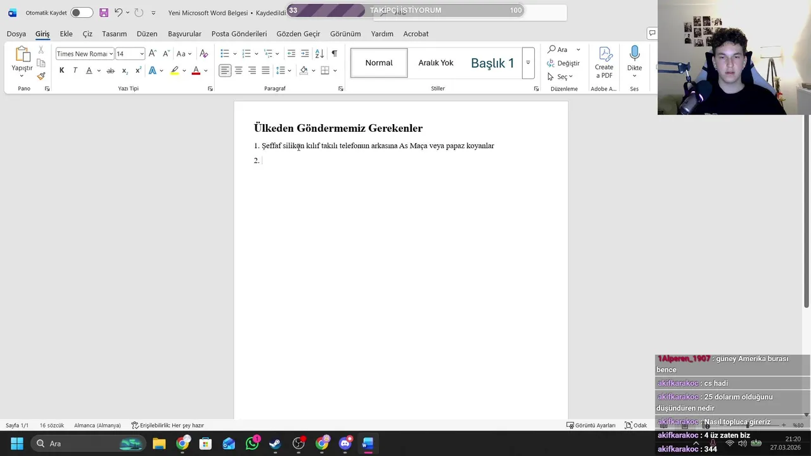The width and height of the screenshot is (811, 456).
Task: Toggle bold K formatting
Action: pyautogui.click(x=61, y=70)
